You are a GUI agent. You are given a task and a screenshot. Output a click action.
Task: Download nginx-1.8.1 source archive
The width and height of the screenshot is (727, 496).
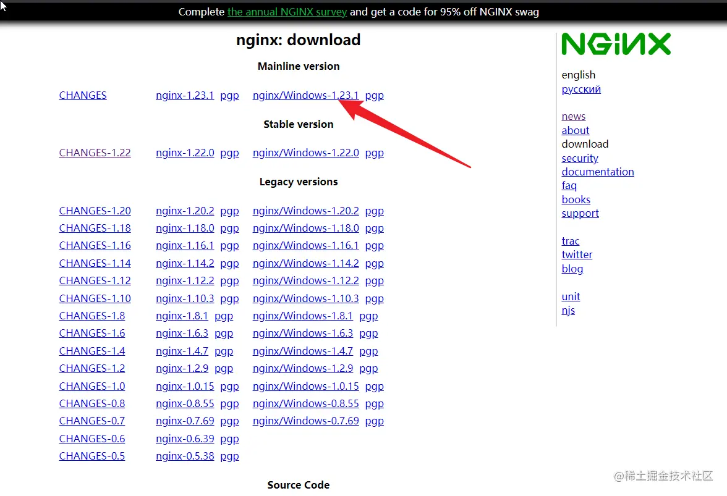[x=182, y=316]
